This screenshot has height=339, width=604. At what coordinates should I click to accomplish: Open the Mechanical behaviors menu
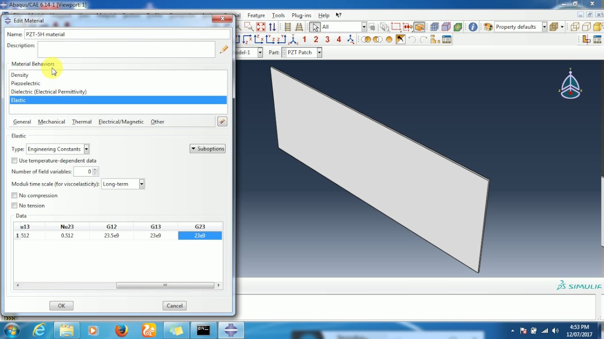[51, 121]
